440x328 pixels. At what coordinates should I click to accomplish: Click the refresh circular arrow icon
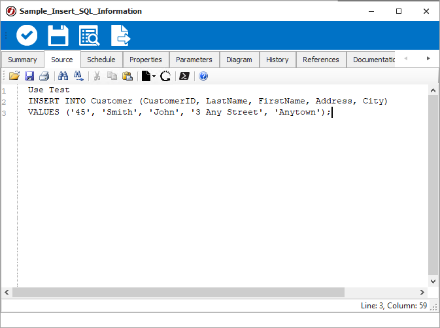(x=165, y=76)
